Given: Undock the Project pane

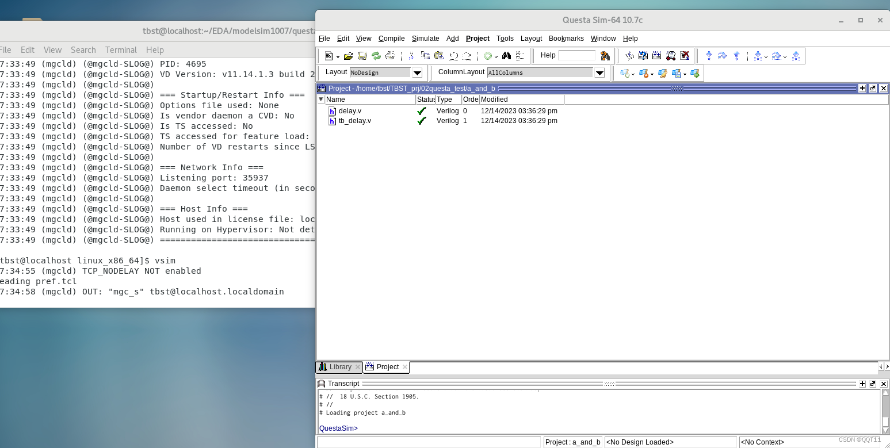Looking at the screenshot, I should pos(873,89).
